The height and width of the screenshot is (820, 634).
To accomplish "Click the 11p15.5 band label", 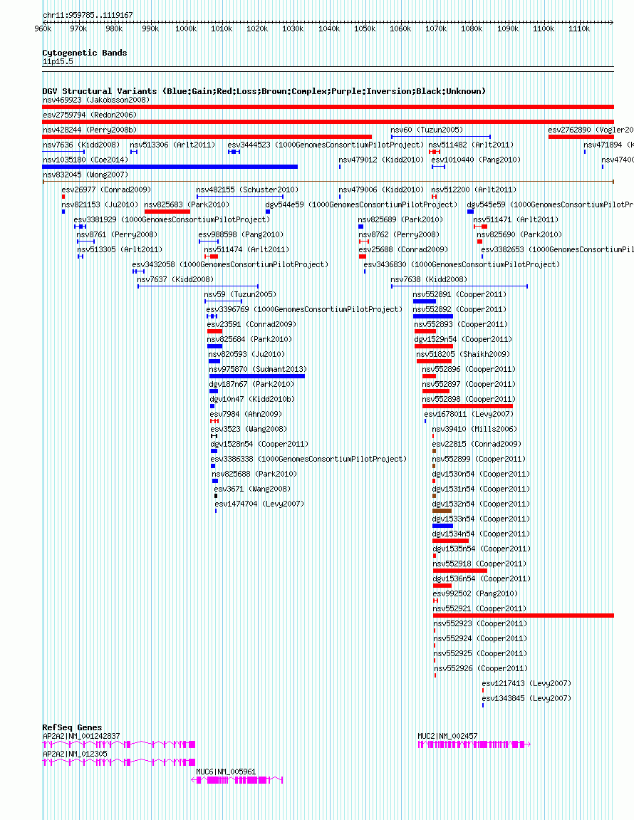I will [58, 62].
